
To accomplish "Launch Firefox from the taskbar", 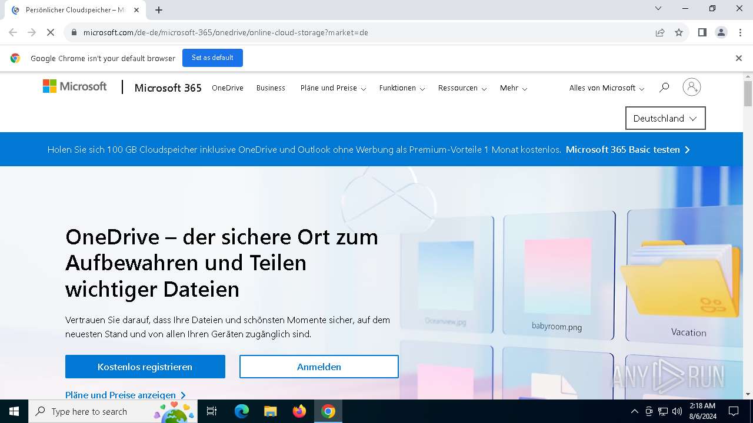I will tap(299, 411).
